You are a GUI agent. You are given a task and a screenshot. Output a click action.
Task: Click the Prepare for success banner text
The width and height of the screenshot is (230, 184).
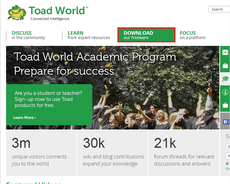pyautogui.click(x=64, y=71)
